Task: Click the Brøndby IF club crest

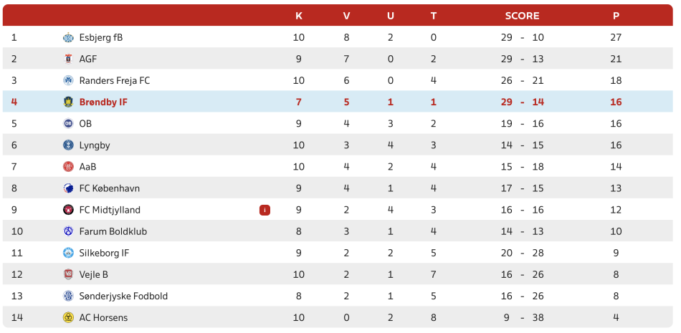Action: [x=68, y=102]
